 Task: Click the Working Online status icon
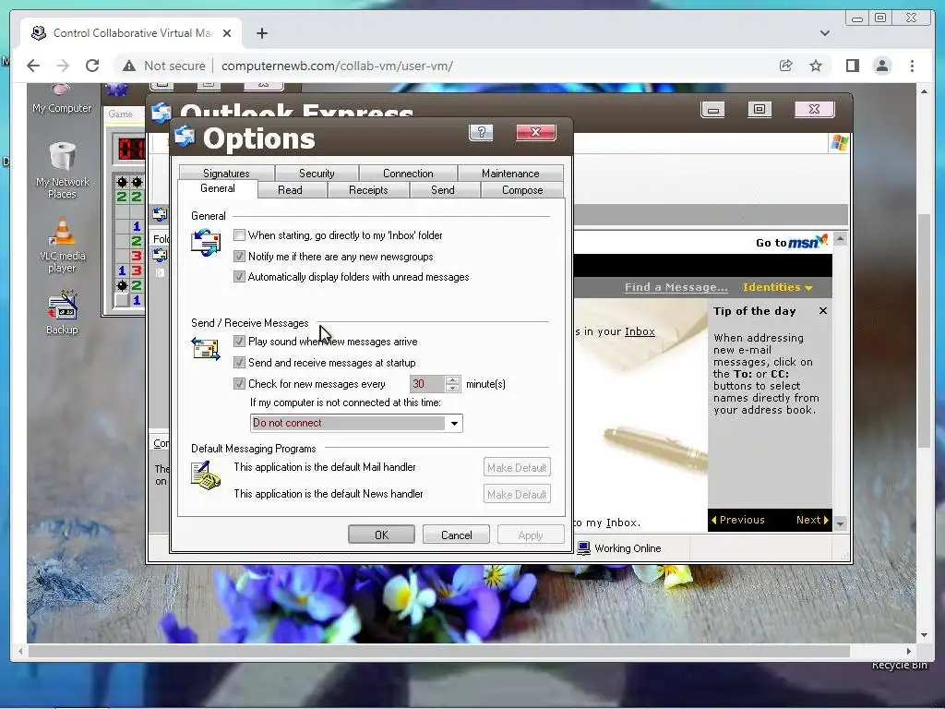click(583, 548)
